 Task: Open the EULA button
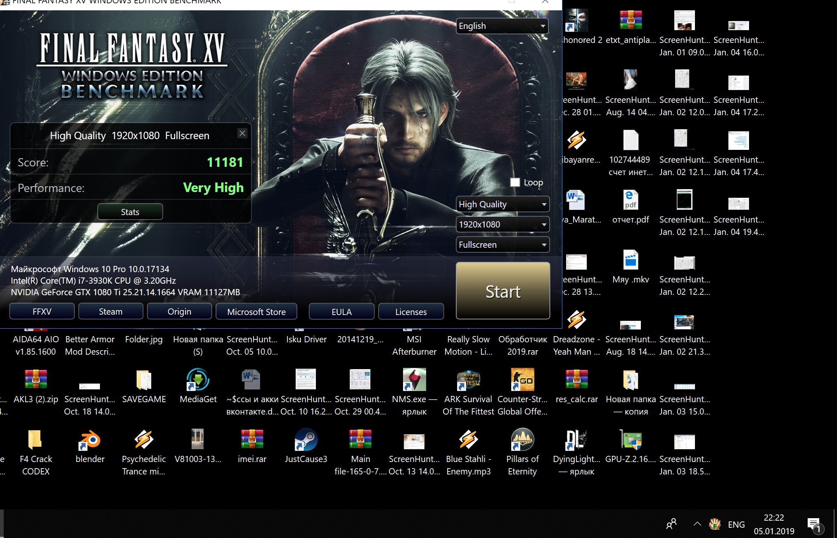[x=341, y=312]
